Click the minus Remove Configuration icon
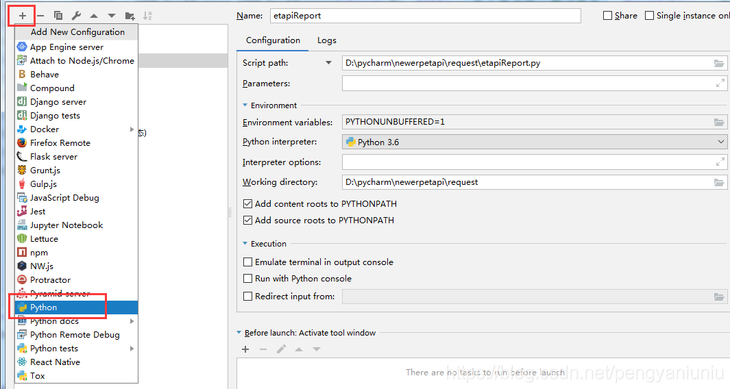730x389 pixels. pyautogui.click(x=40, y=15)
